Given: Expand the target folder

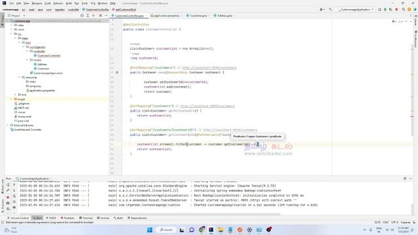Looking at the screenshot, I should coord(12,99).
